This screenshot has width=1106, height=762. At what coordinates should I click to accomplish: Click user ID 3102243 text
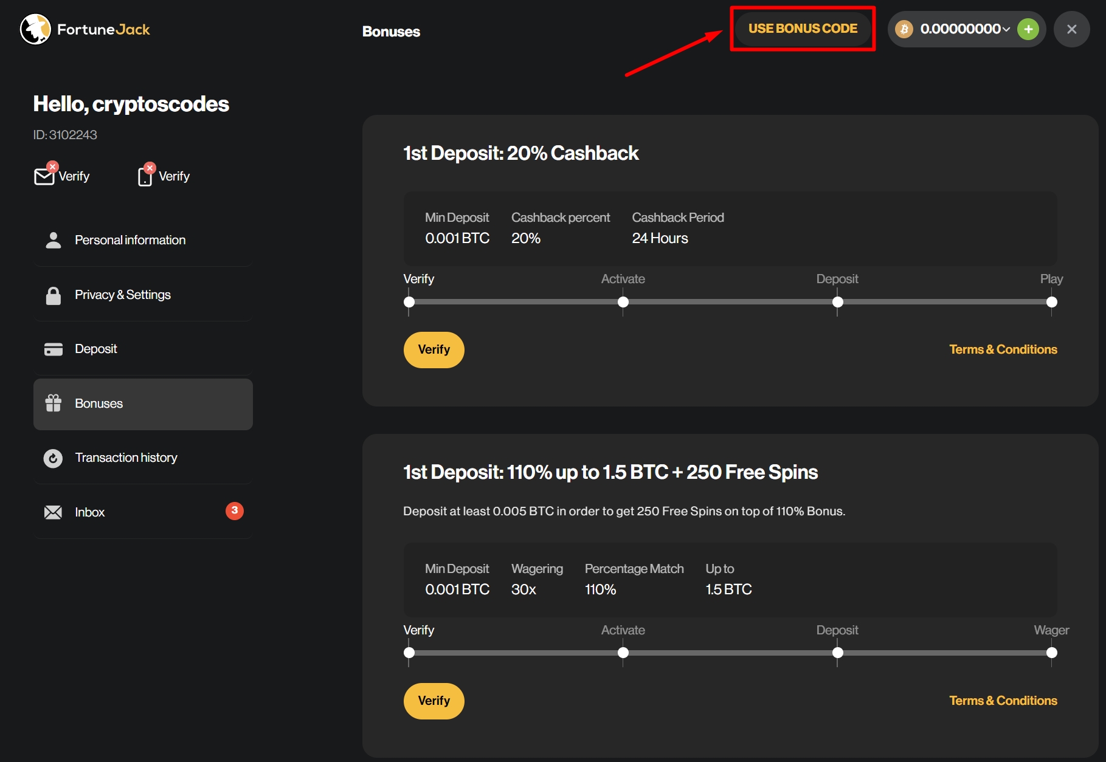click(65, 135)
